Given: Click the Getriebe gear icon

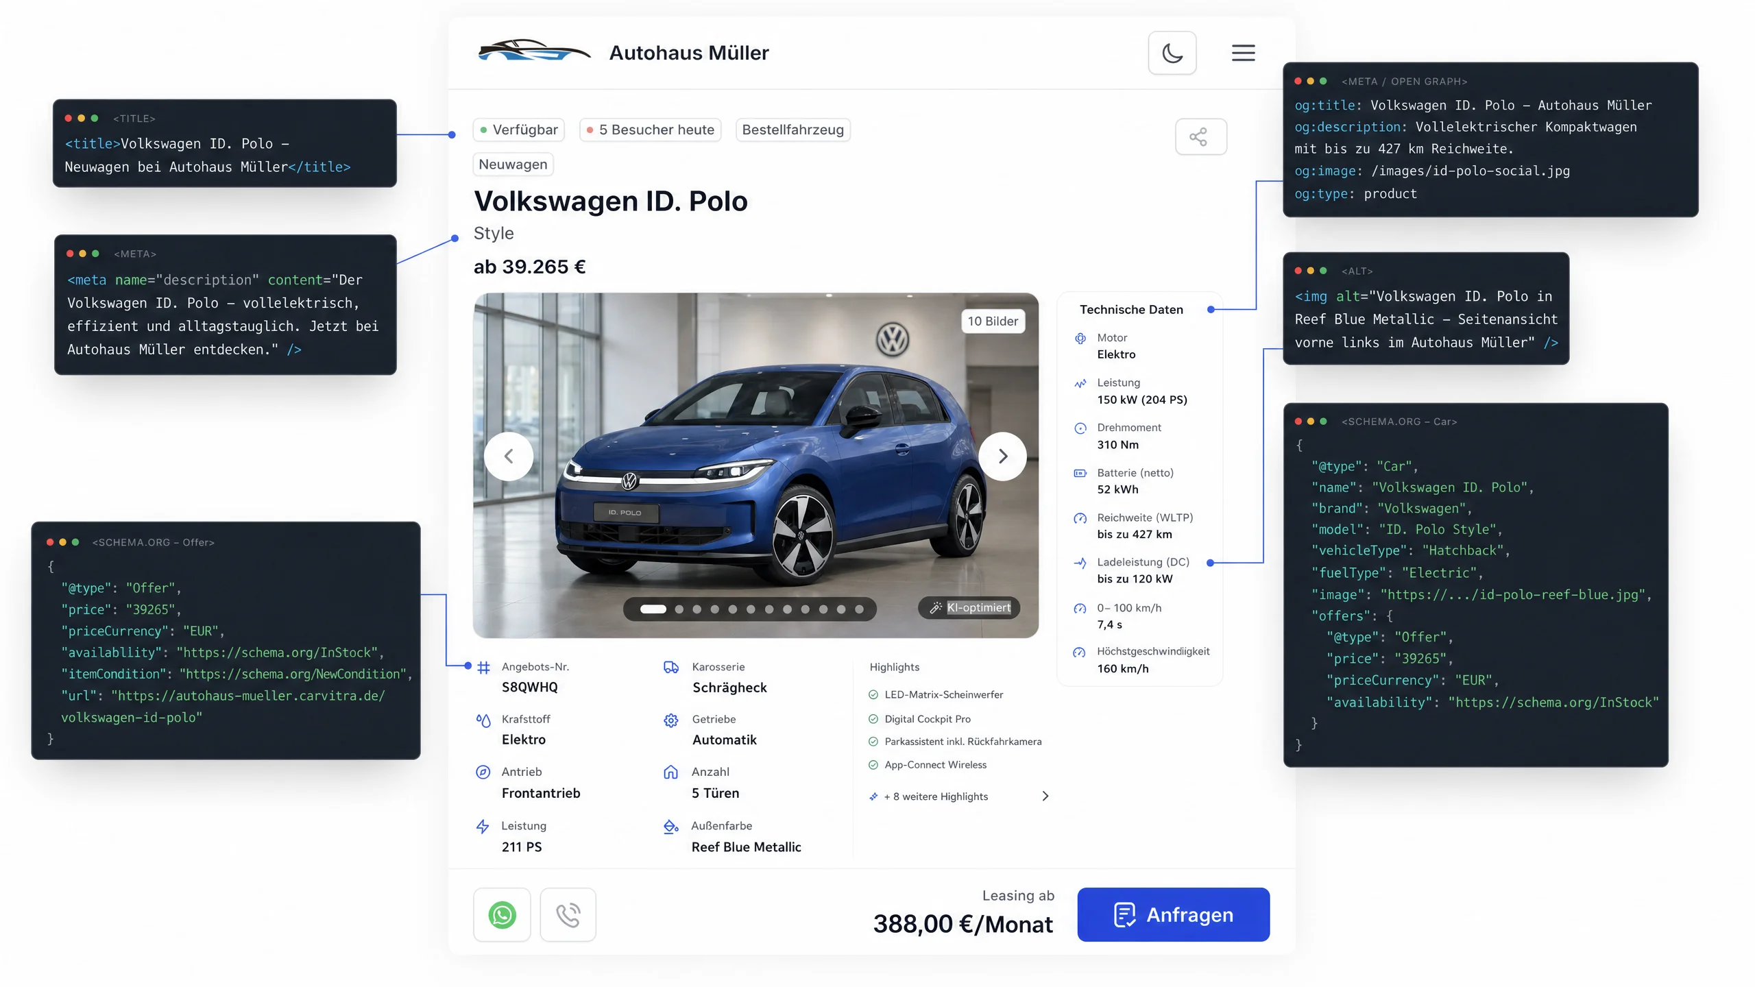Looking at the screenshot, I should click(671, 720).
